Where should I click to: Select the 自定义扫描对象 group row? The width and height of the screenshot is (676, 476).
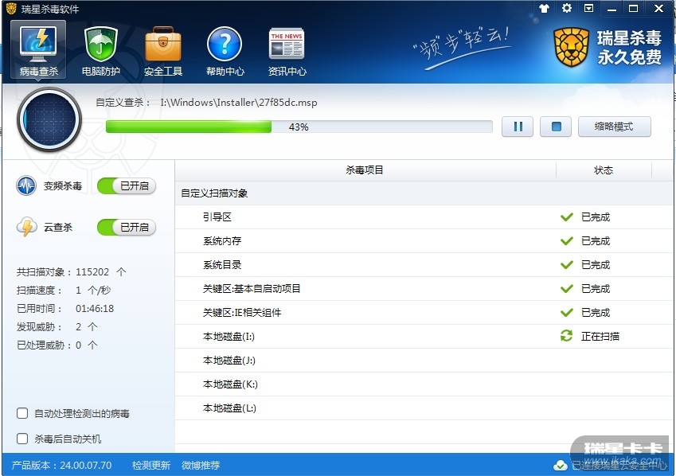(x=424, y=193)
